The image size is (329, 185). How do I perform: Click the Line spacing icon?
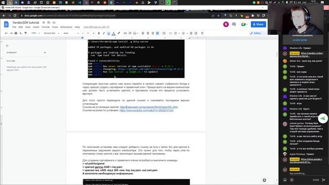[164, 33]
